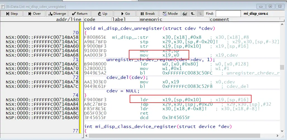
Task: Run the target with Go
Action: pyautogui.click(x=125, y=13)
